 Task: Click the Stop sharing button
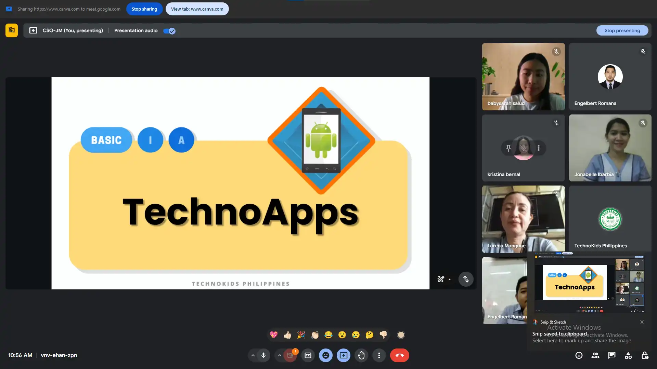point(144,9)
